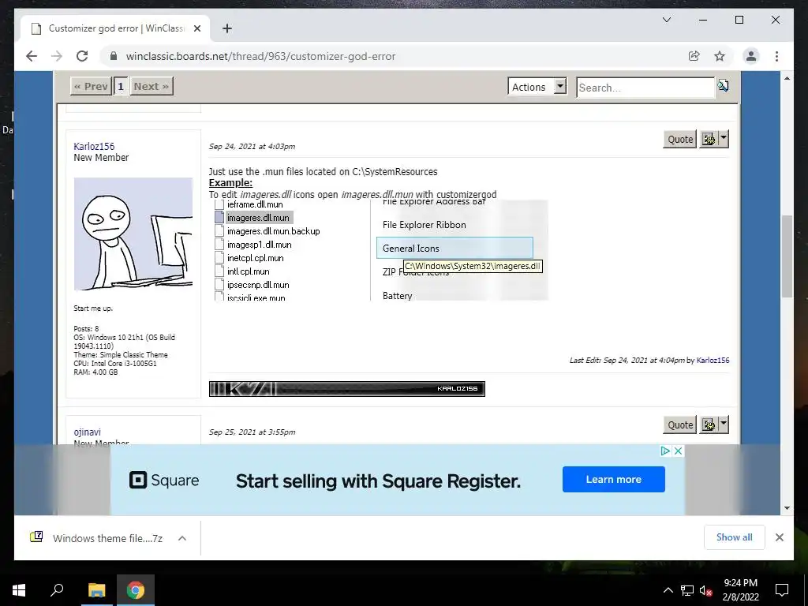Click the Karloz156 link in Last Edit line
This screenshot has width=808, height=606.
[x=713, y=360]
